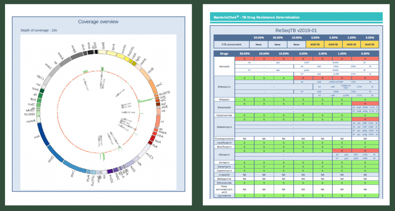Click the Rifampicin drug row label
This screenshot has width=395, height=211.
224,87
